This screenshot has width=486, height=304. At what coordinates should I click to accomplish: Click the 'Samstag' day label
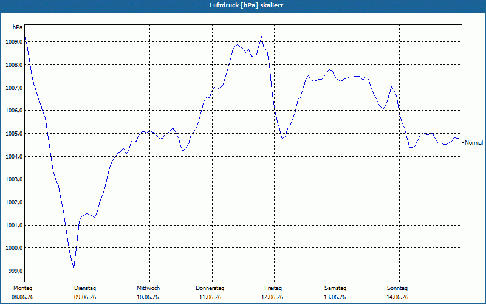335,288
